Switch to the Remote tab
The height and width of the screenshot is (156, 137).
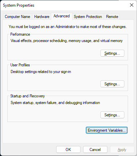[x=112, y=17]
